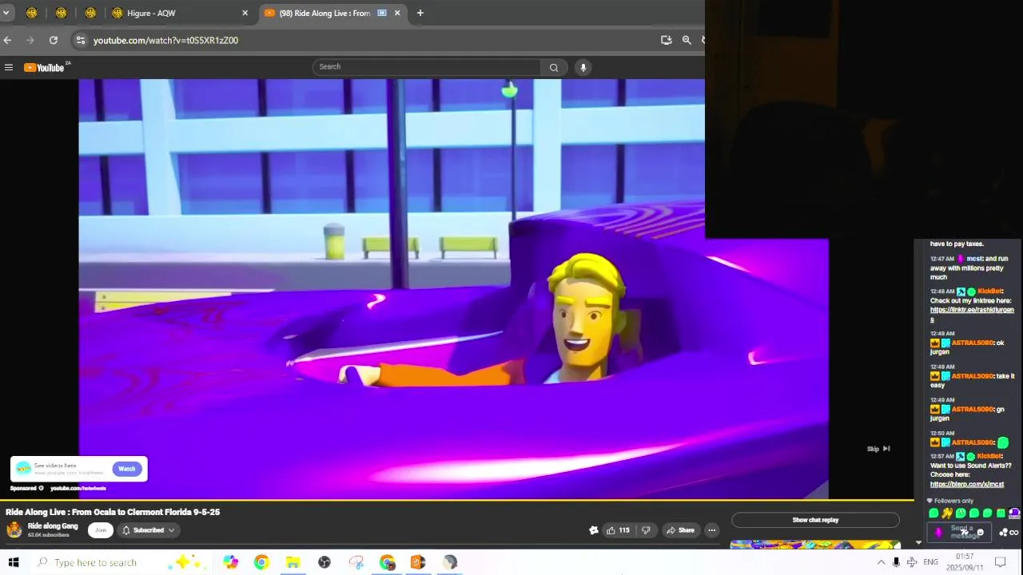Show chat replay

click(815, 520)
